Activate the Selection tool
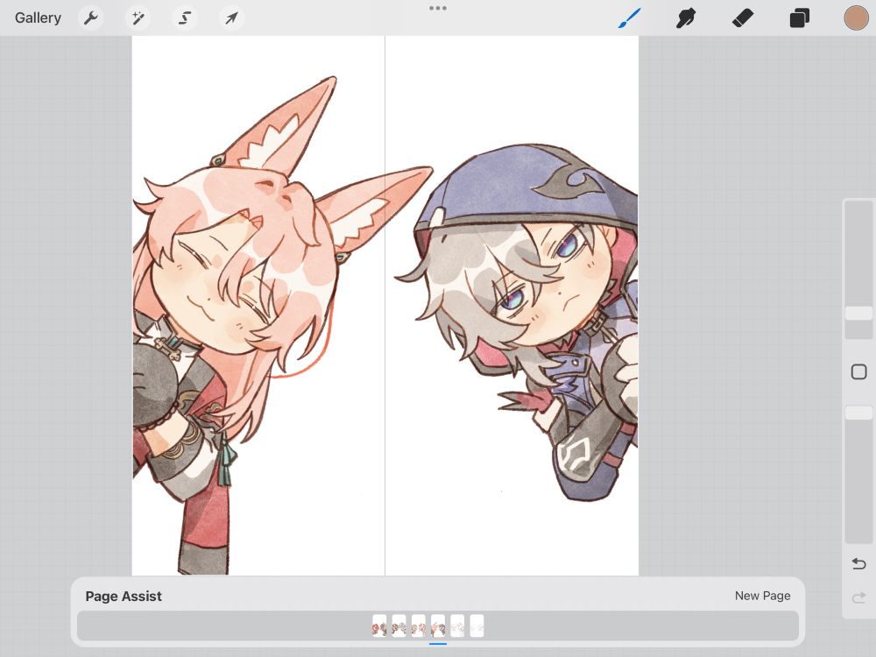This screenshot has width=876, height=657. [x=184, y=18]
